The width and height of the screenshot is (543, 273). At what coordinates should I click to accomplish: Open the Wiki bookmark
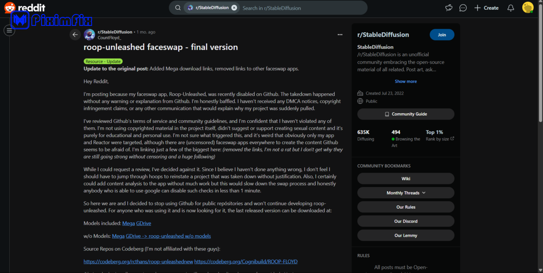[406, 178]
